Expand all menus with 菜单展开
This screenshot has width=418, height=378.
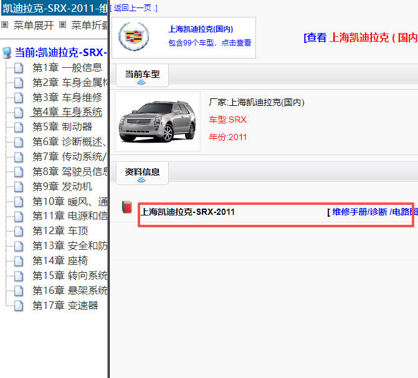(34, 26)
